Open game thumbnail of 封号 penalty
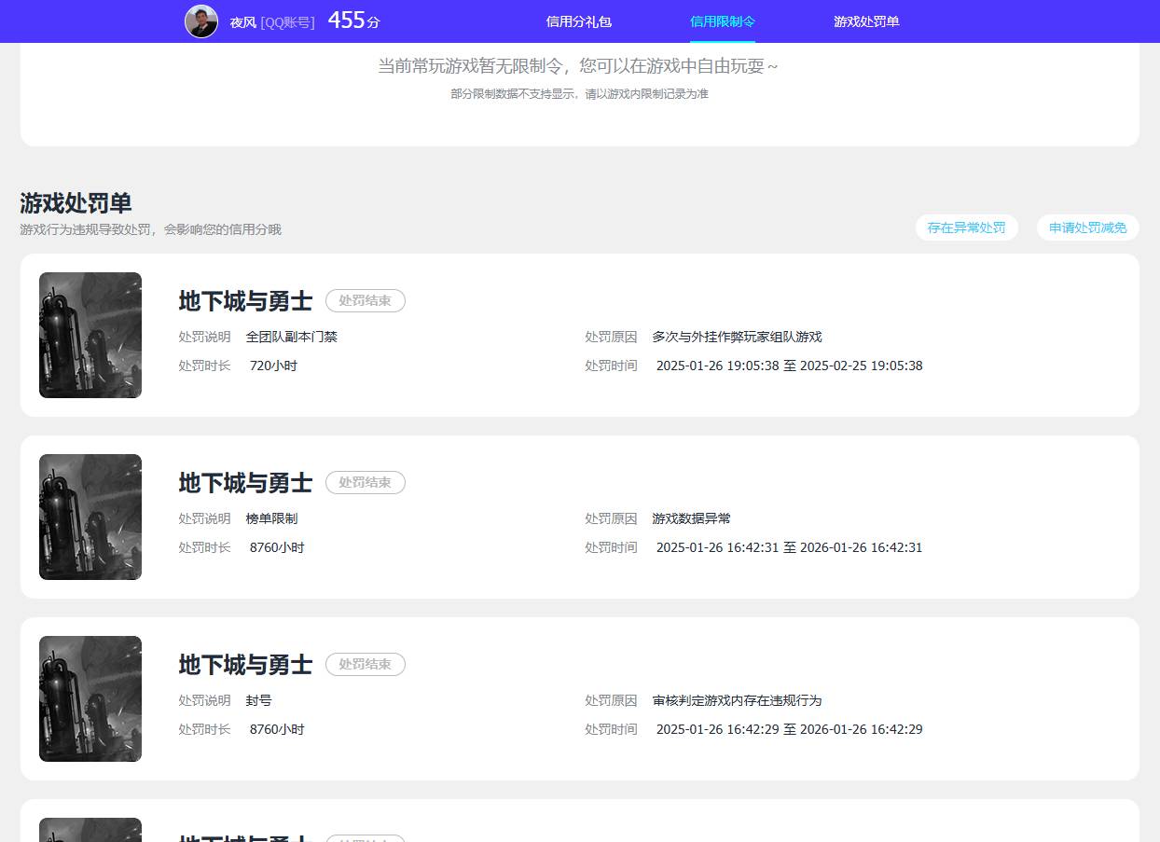Image resolution: width=1160 pixels, height=842 pixels. pyautogui.click(x=90, y=699)
